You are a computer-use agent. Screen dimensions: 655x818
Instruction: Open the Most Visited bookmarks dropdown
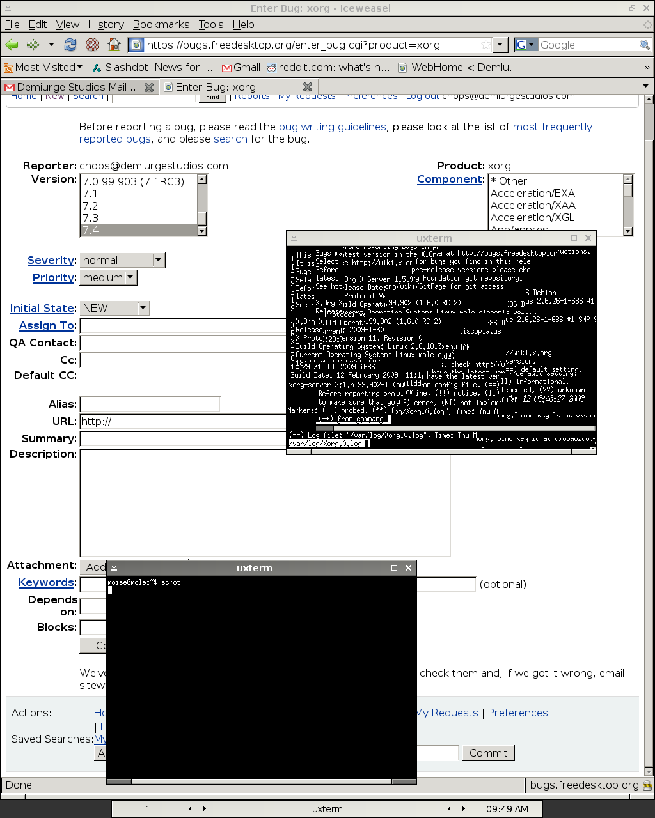[x=79, y=67]
